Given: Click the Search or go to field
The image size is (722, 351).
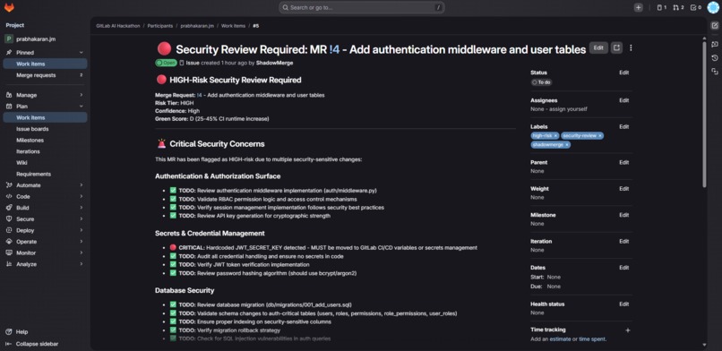Looking at the screenshot, I should (362, 7).
